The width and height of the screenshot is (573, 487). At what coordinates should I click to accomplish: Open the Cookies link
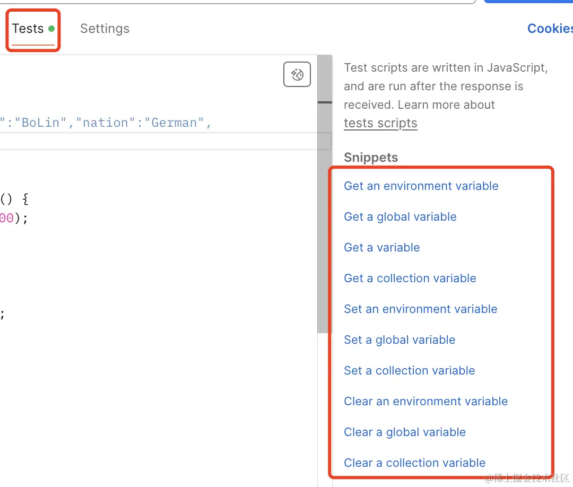pyautogui.click(x=550, y=29)
